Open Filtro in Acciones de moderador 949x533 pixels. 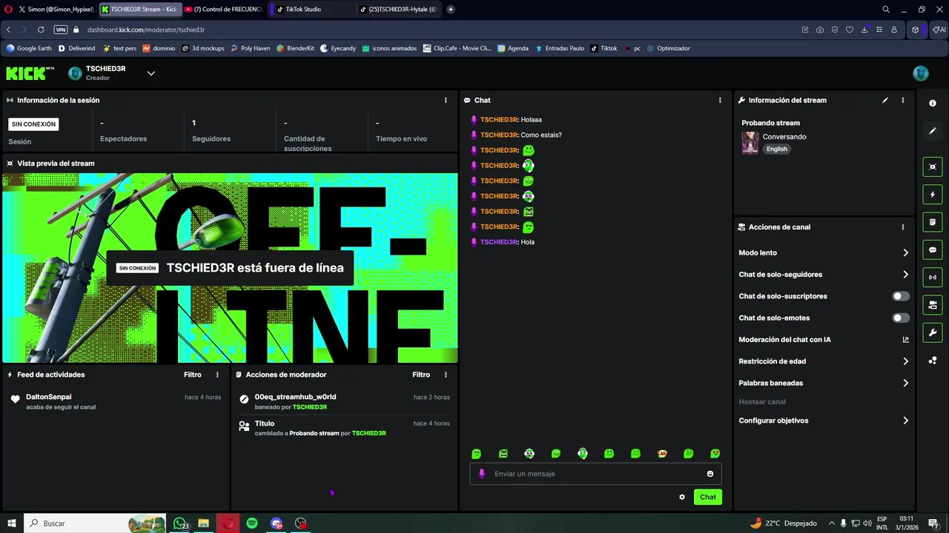coord(421,375)
